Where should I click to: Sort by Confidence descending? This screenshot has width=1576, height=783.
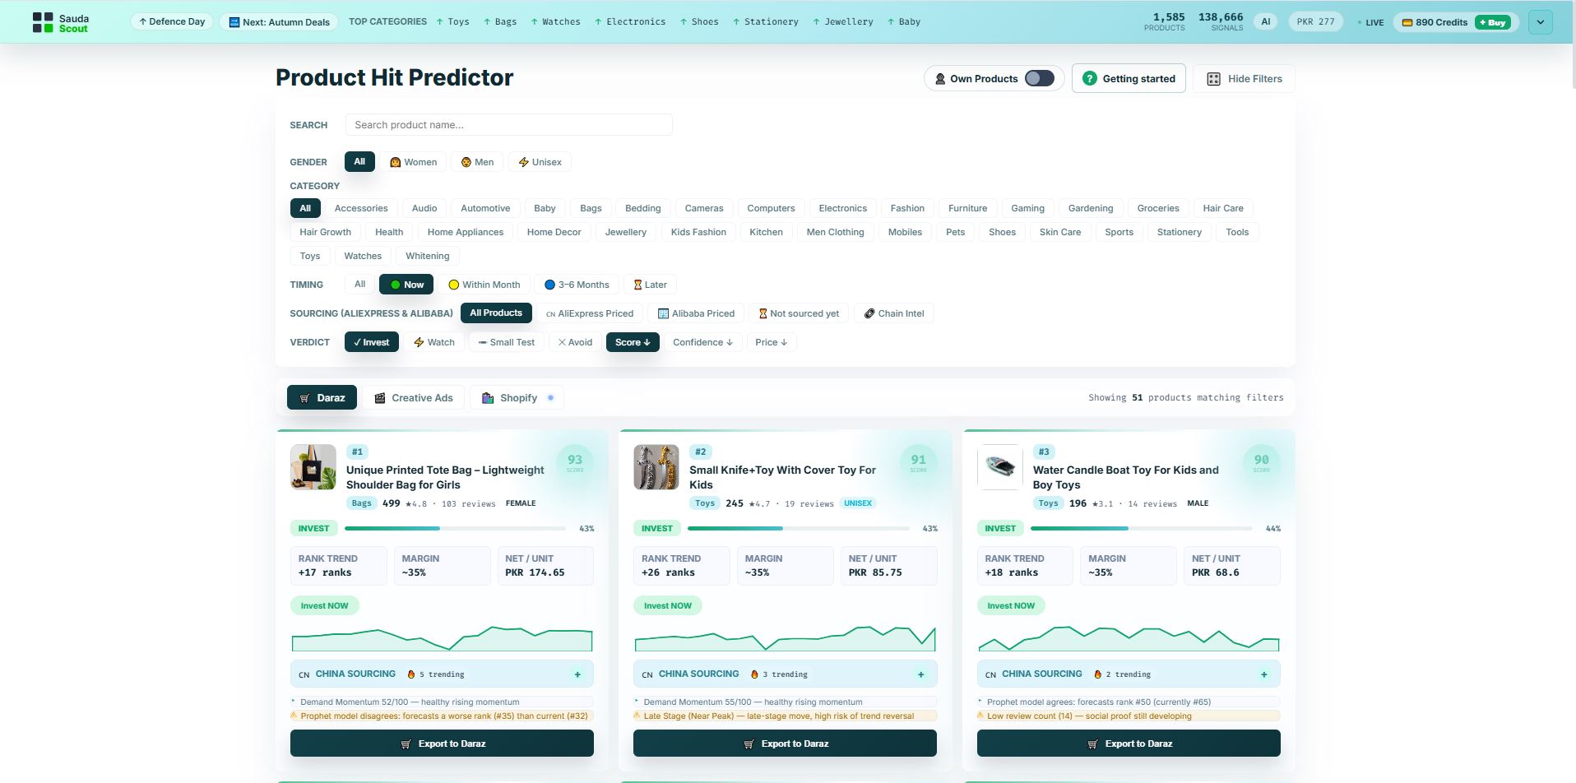[702, 342]
